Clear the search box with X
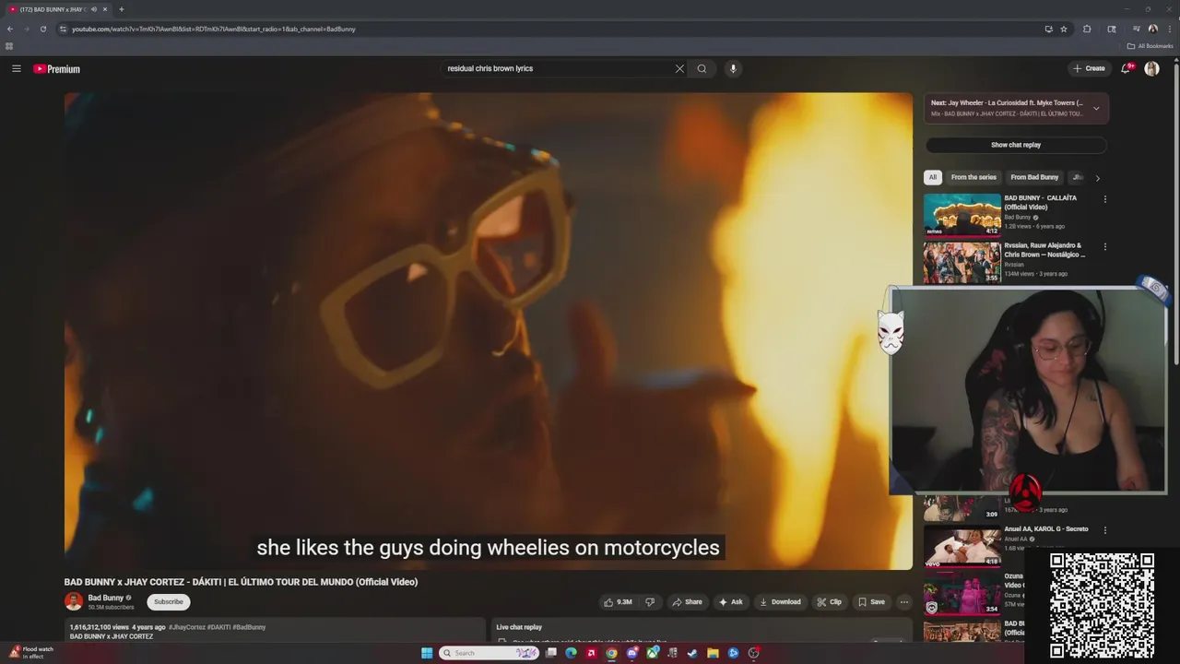Screen dimensions: 1180x664 coord(679,68)
